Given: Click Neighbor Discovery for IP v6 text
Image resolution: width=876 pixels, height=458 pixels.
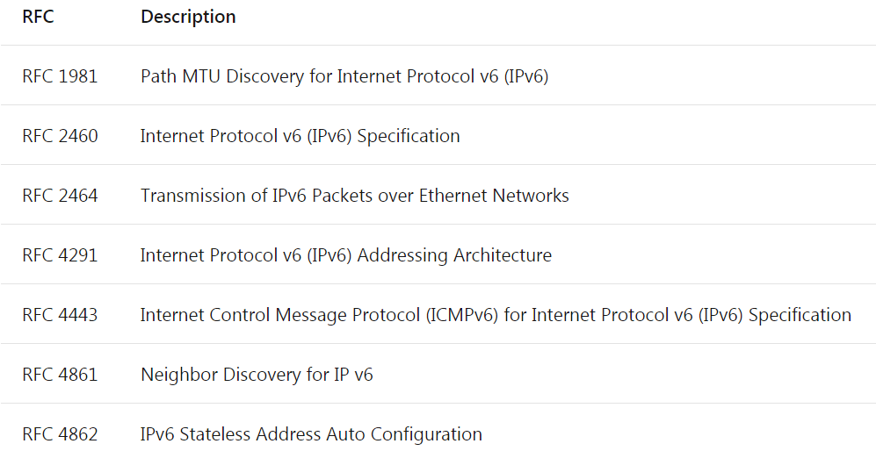Looking at the screenshot, I should 257,375.
